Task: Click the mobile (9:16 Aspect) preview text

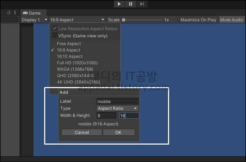Action: pyautogui.click(x=98, y=124)
